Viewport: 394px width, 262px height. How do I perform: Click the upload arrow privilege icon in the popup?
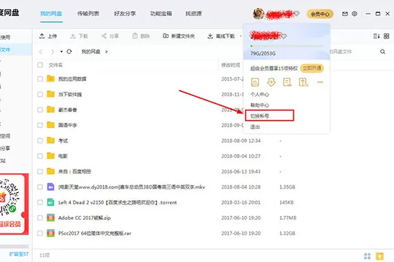(304, 82)
